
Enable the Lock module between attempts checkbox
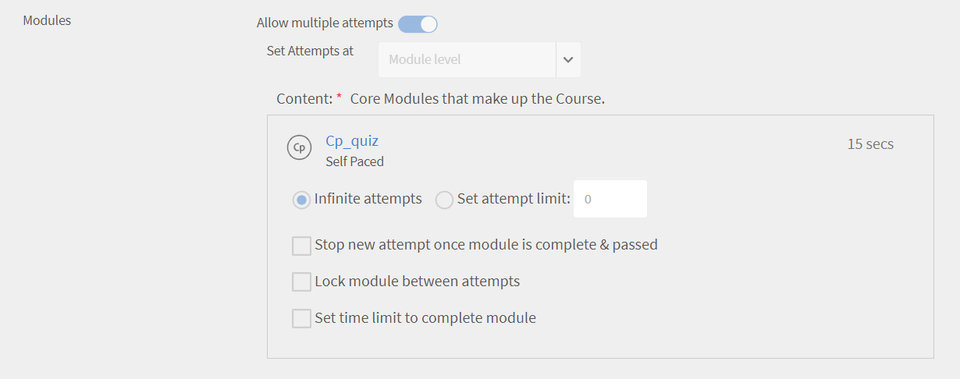301,282
